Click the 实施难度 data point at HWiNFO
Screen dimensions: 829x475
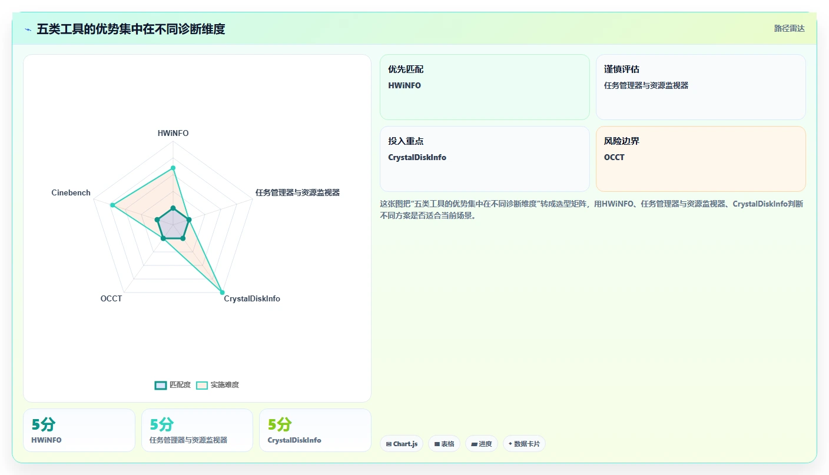[x=173, y=168]
